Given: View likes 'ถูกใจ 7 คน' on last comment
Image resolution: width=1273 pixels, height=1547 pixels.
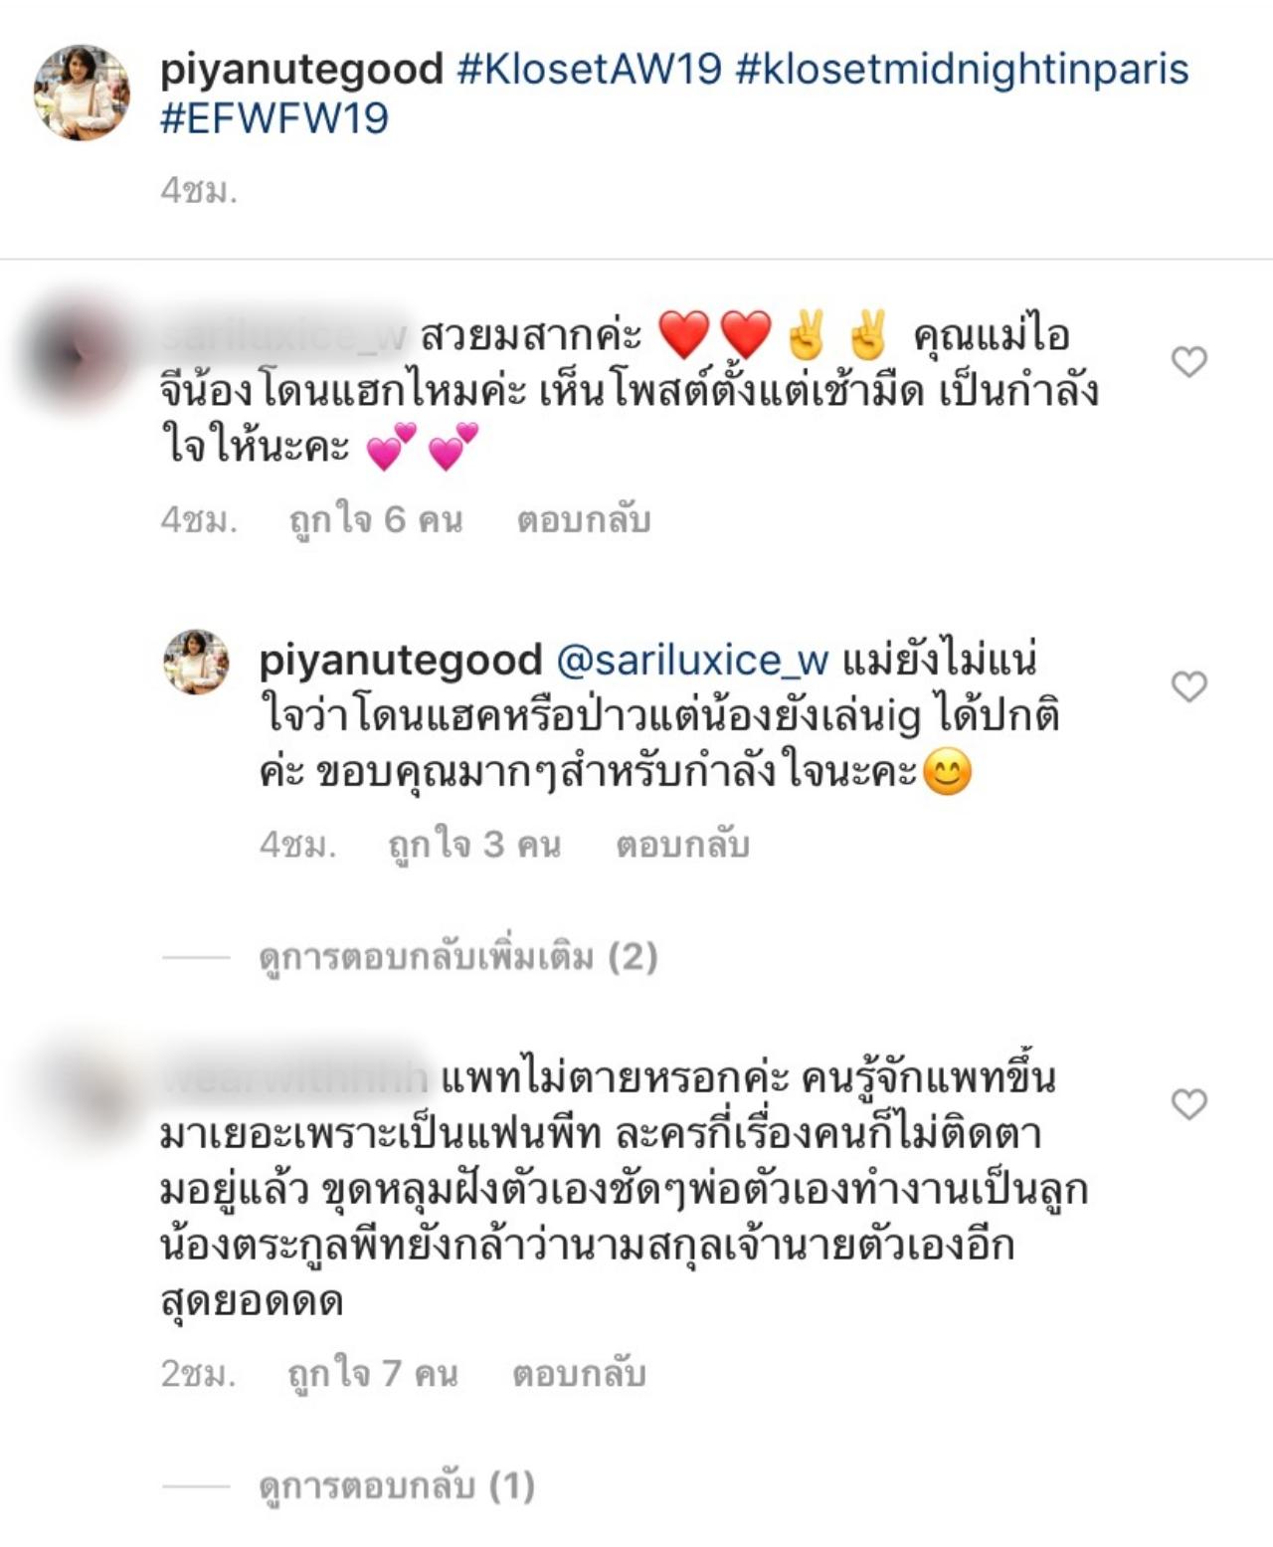Looking at the screenshot, I should pos(373,1374).
